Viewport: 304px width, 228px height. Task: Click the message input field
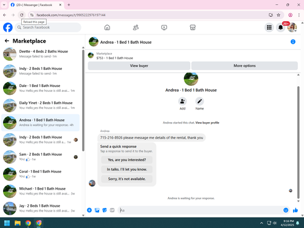[x=201, y=210]
